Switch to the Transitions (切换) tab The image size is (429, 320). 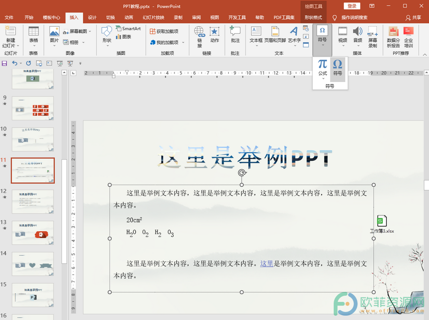[111, 18]
